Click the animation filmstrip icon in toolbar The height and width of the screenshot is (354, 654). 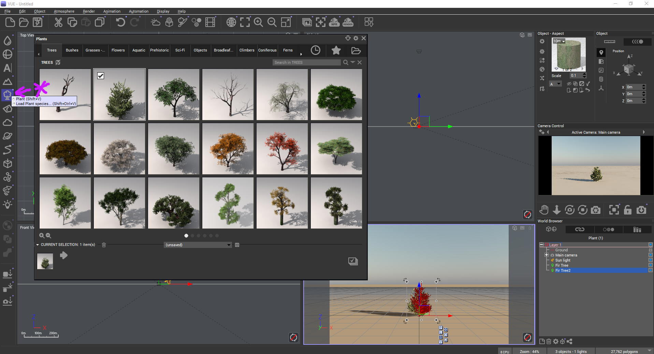[210, 23]
